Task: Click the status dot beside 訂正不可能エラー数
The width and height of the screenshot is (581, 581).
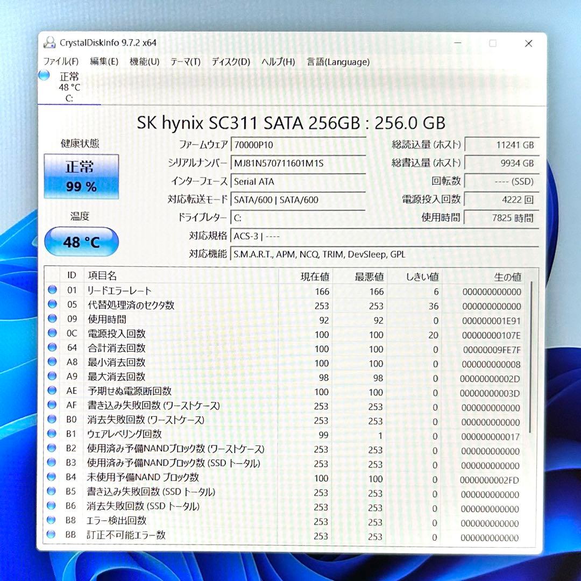Action: tap(52, 536)
